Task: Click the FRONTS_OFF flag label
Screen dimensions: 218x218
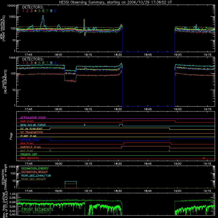Action: [x=29, y=154]
